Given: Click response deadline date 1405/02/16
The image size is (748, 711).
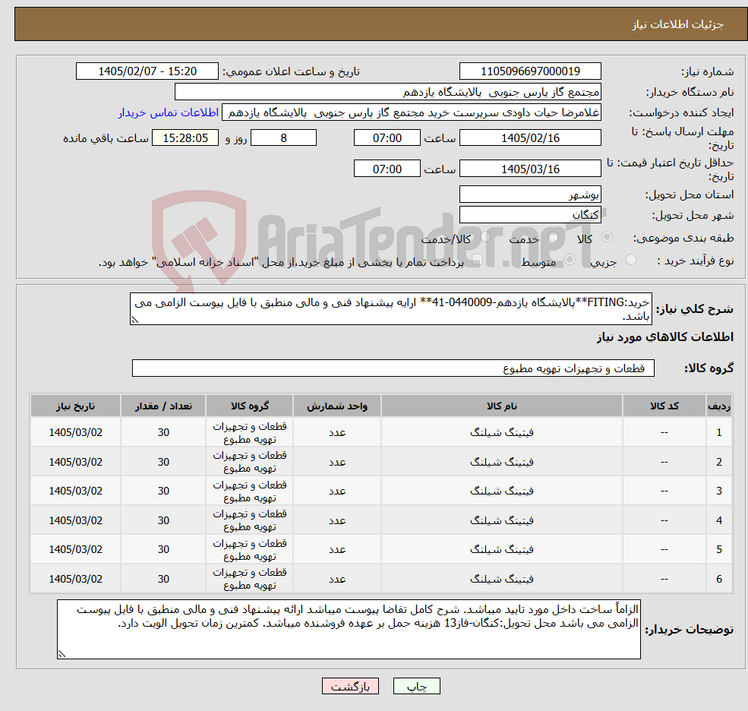Looking at the screenshot, I should 530,138.
